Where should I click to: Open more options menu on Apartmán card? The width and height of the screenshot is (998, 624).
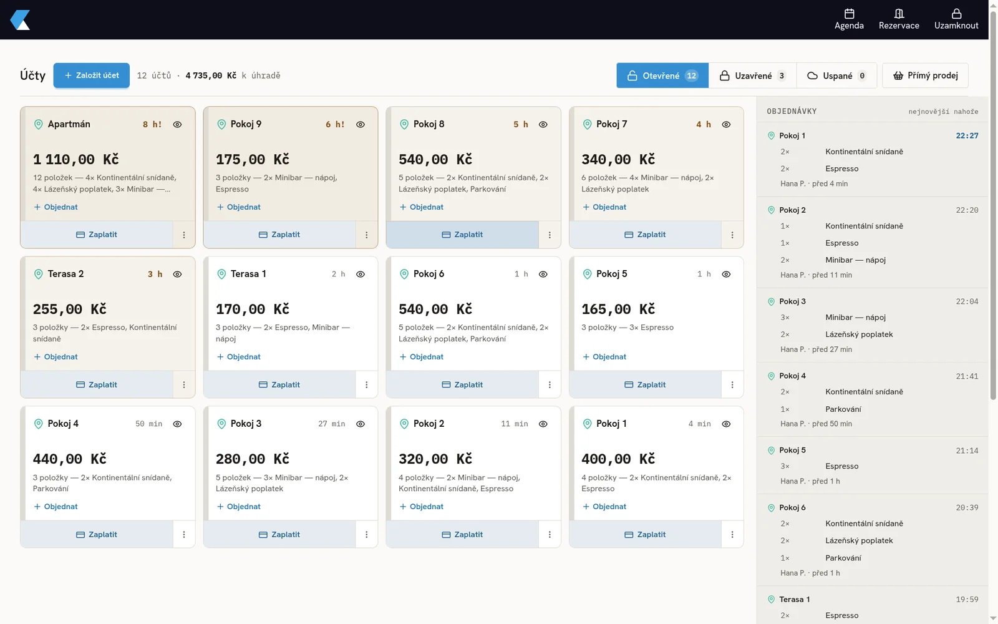point(184,235)
